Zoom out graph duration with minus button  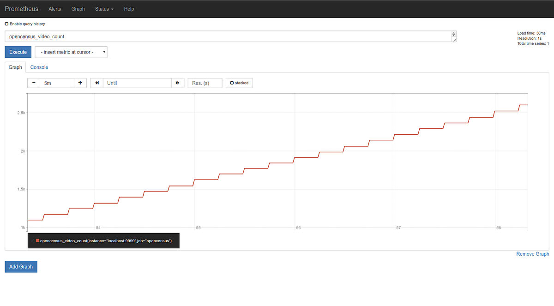(x=33, y=83)
